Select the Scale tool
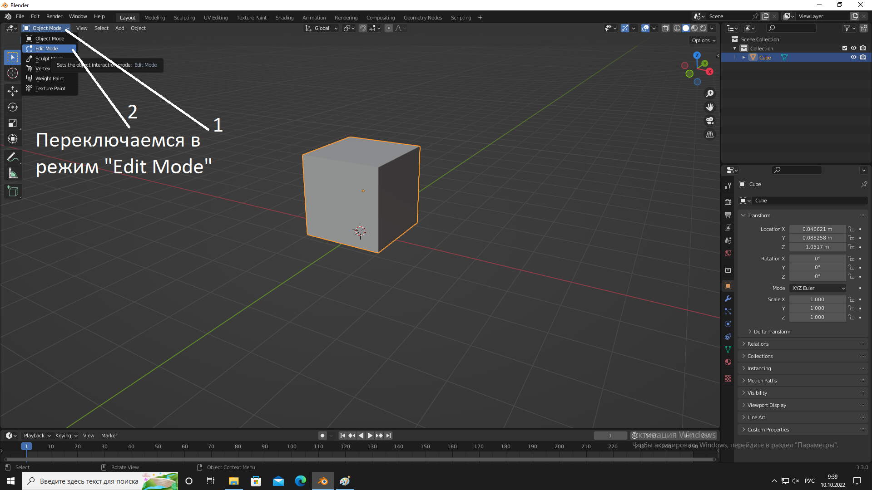 click(12, 123)
